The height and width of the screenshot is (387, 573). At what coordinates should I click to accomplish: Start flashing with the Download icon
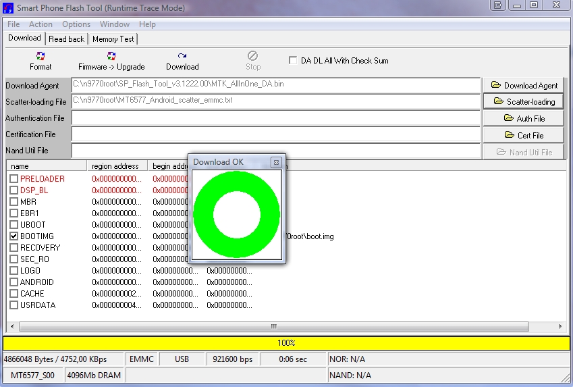point(182,56)
